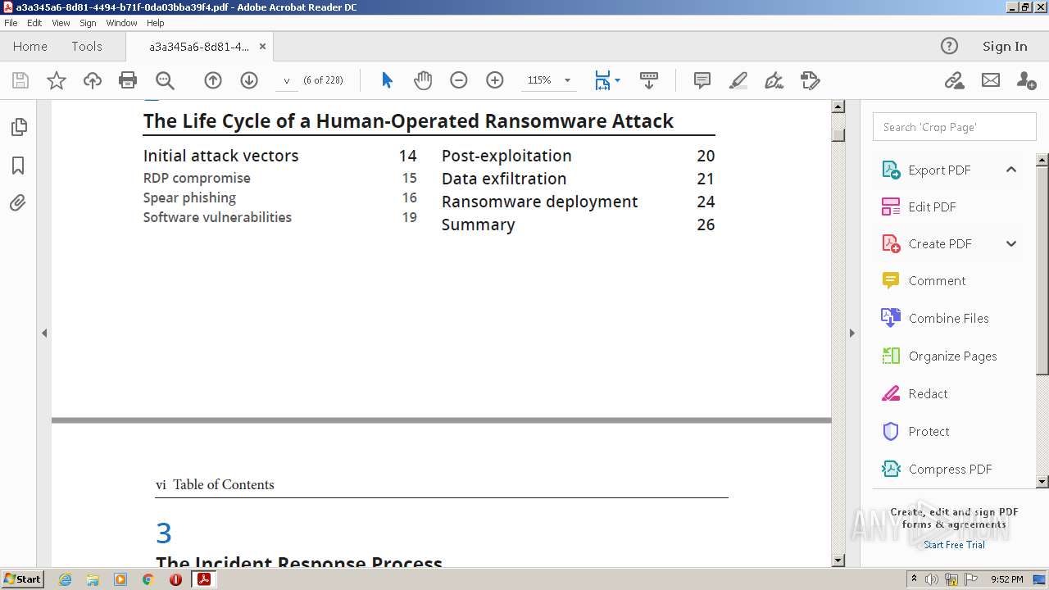Open the Comment tool

[x=937, y=280]
